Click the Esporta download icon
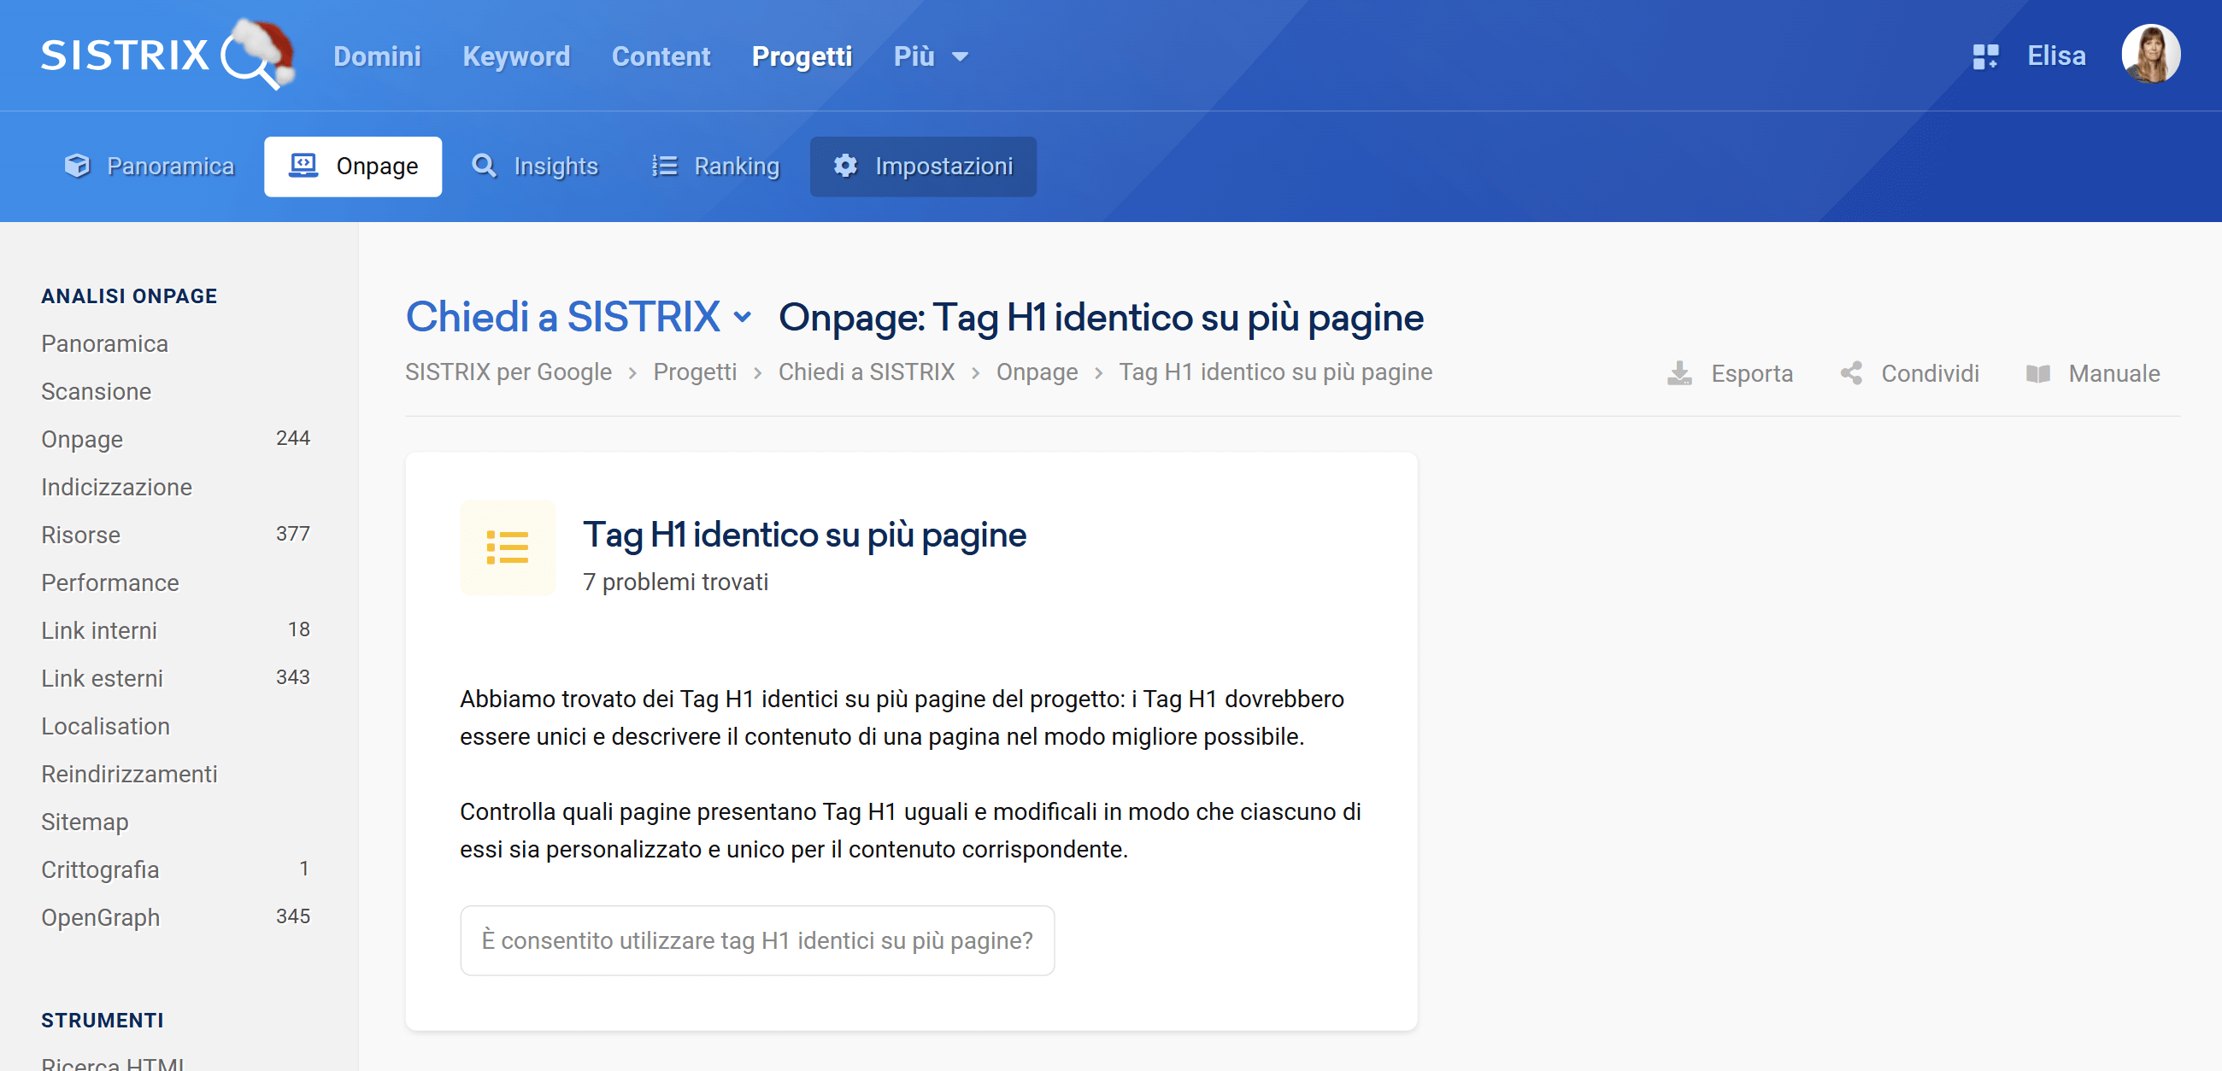The height and width of the screenshot is (1071, 2222). tap(1679, 372)
